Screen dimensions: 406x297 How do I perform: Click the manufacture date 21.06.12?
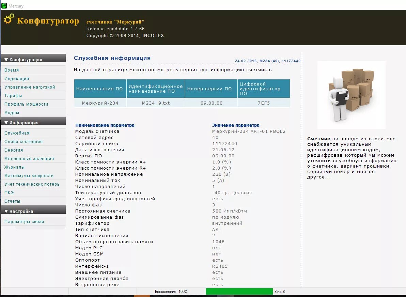click(223, 150)
